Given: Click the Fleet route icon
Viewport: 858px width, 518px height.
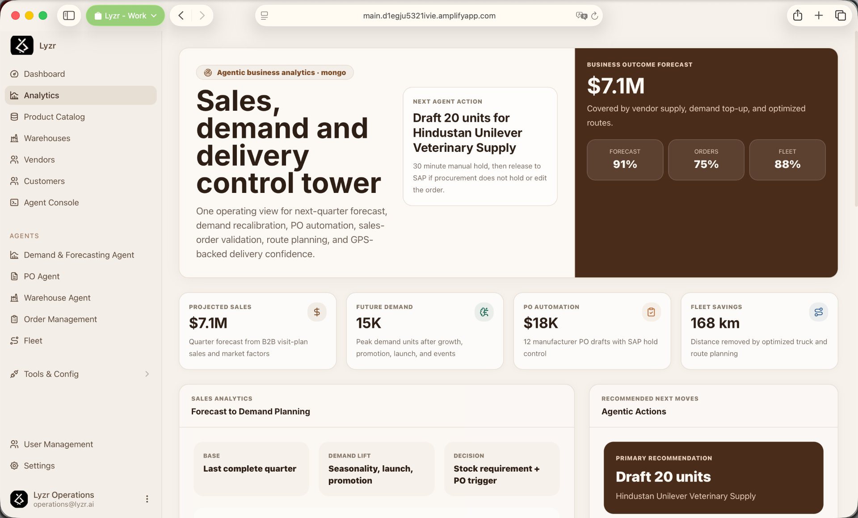Looking at the screenshot, I should click(14, 341).
